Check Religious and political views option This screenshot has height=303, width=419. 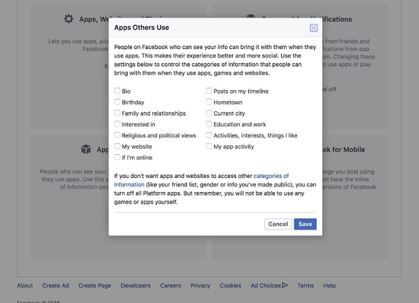(x=118, y=135)
